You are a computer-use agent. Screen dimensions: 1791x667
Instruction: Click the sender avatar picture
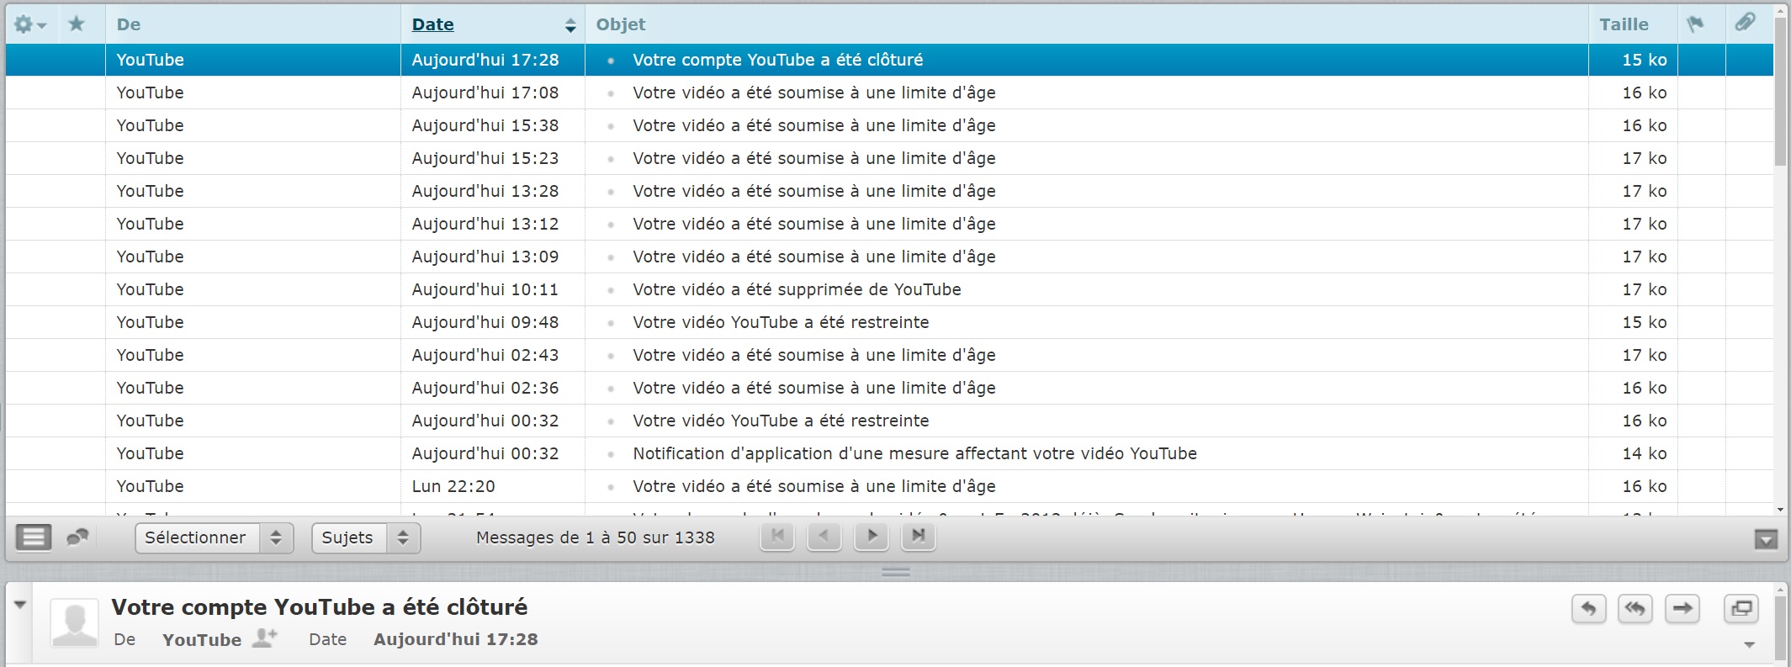coord(75,623)
